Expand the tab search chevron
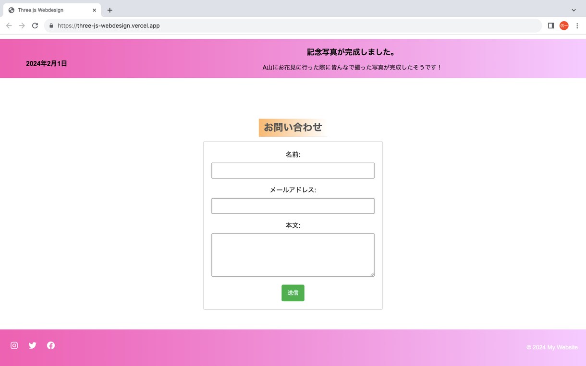 click(x=574, y=10)
